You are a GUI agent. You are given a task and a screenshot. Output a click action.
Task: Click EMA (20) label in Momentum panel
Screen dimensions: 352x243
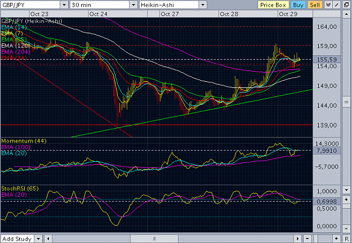point(14,153)
